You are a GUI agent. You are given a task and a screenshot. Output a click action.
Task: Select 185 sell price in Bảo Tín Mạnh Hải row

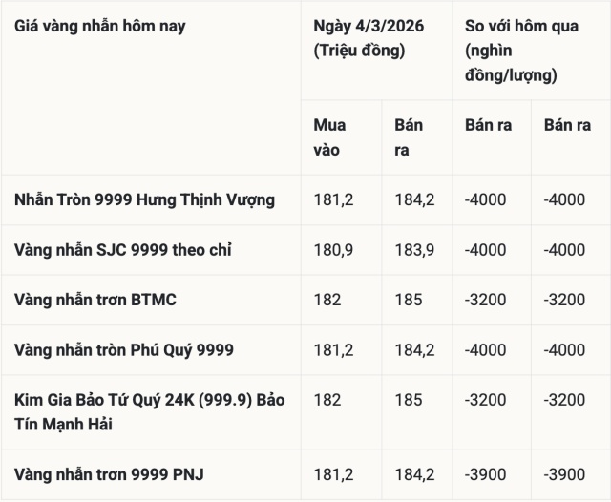(x=408, y=400)
